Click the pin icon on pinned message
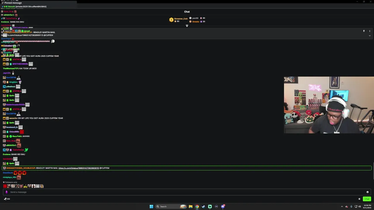 pyautogui.click(x=364, y=31)
